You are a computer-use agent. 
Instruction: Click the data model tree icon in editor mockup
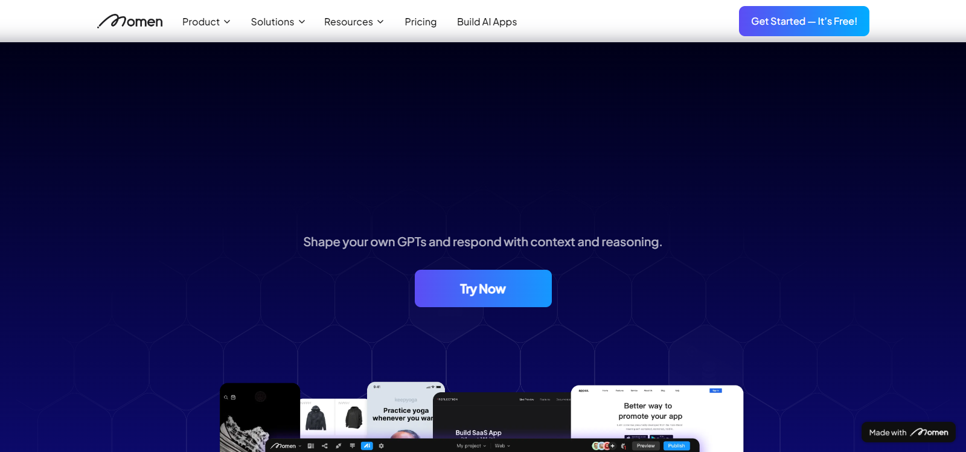click(x=325, y=446)
